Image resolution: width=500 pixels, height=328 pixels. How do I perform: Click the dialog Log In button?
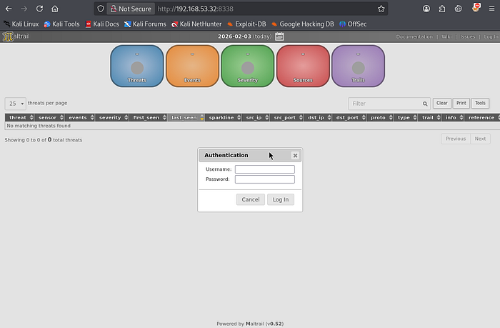pyautogui.click(x=281, y=199)
